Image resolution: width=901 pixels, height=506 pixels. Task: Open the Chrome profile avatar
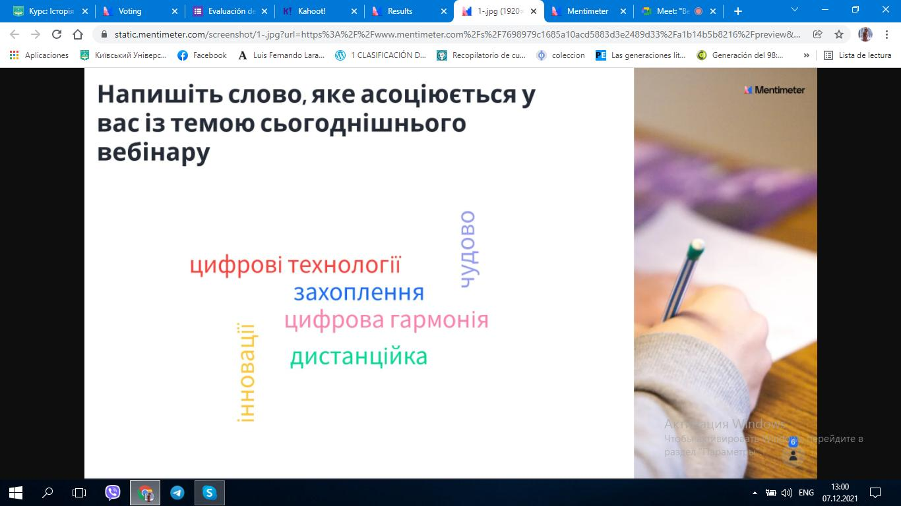tap(865, 34)
